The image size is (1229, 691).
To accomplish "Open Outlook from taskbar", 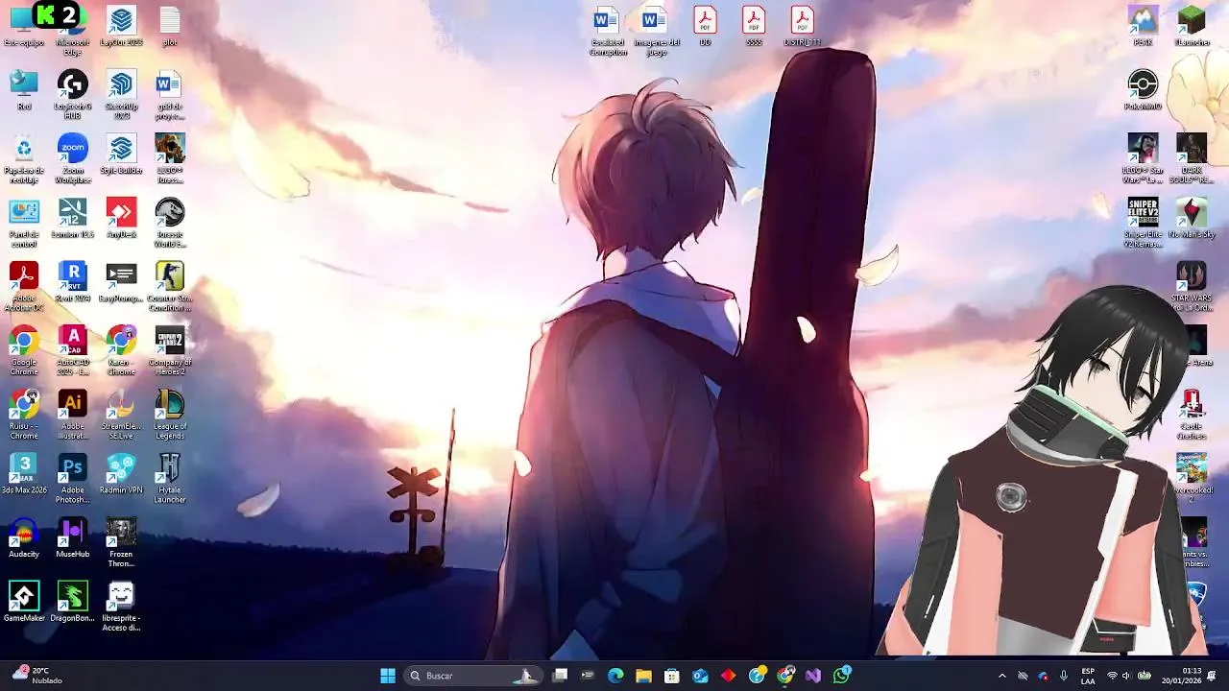I will tap(700, 676).
